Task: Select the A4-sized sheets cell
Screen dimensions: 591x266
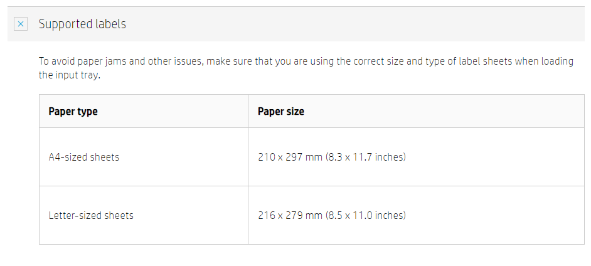Action: click(83, 157)
